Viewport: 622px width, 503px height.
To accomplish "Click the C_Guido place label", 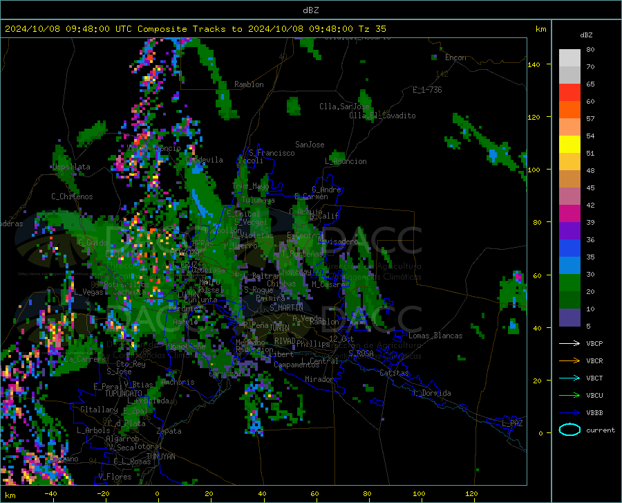I will (x=93, y=243).
